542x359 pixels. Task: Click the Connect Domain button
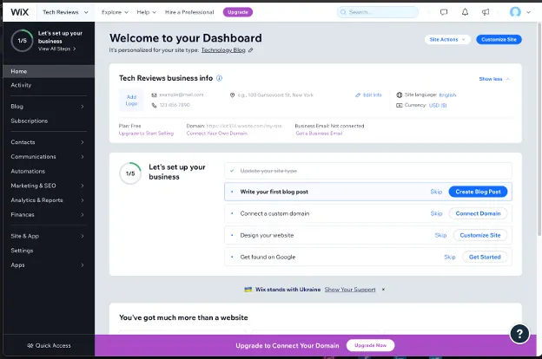point(478,213)
